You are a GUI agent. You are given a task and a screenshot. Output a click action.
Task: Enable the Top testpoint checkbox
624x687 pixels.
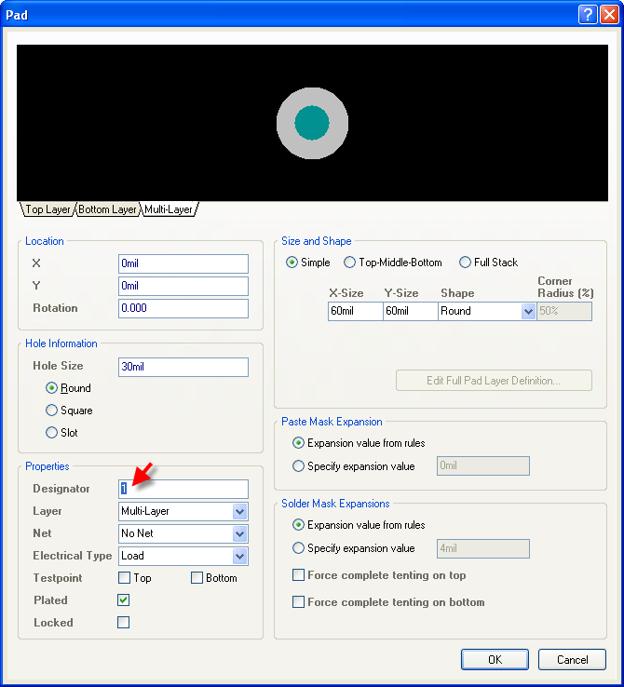pyautogui.click(x=124, y=578)
